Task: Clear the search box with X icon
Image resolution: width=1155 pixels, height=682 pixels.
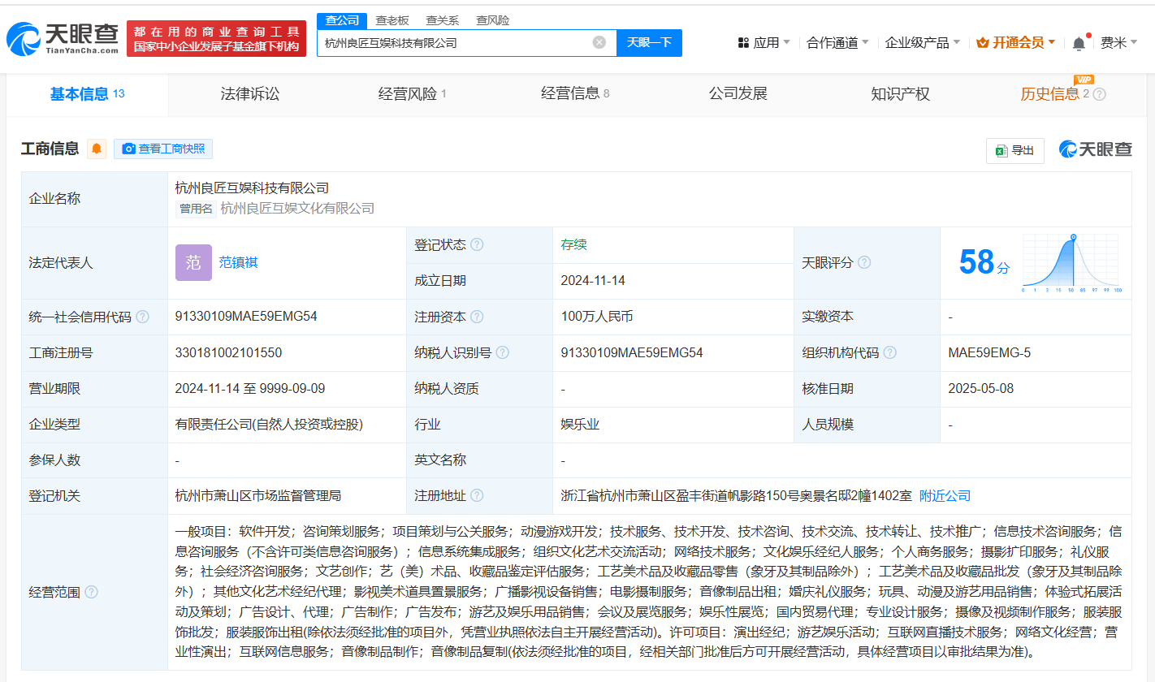Action: (x=599, y=42)
